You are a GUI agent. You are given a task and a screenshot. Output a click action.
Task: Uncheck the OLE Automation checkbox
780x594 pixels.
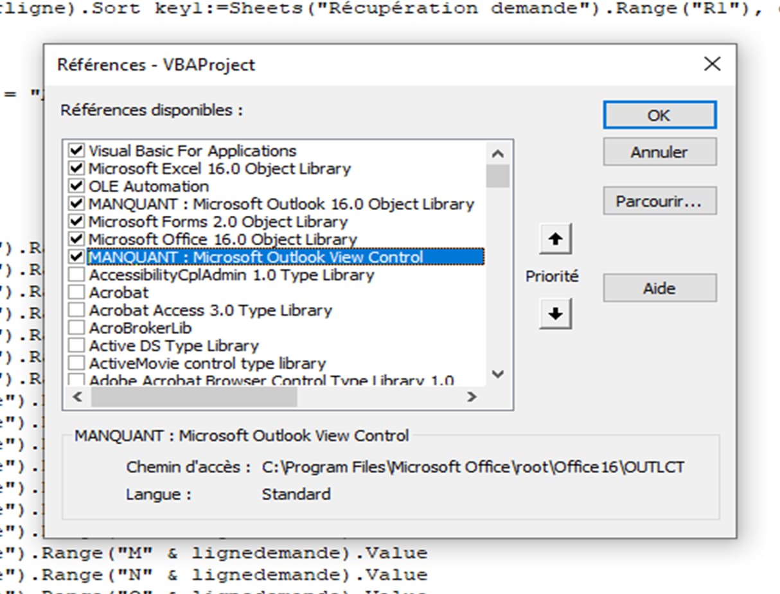(76, 186)
